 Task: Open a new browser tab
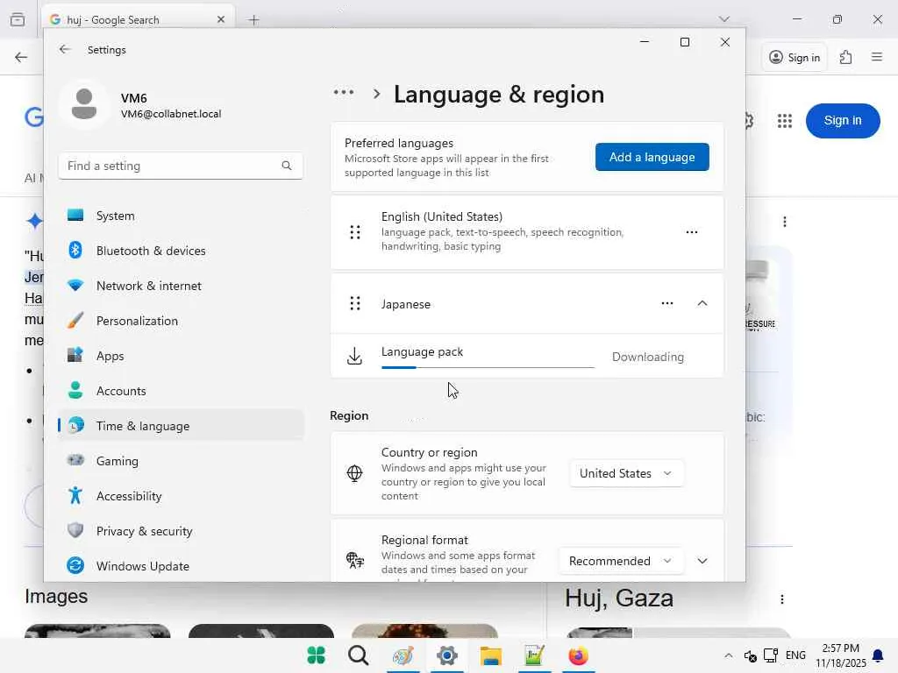[x=253, y=20]
